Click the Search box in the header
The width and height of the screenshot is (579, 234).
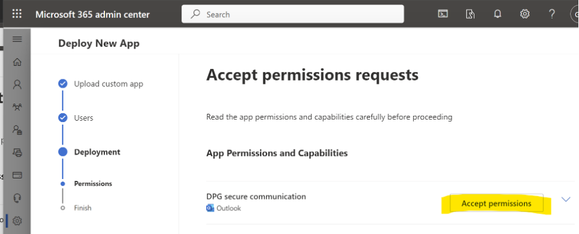[293, 14]
